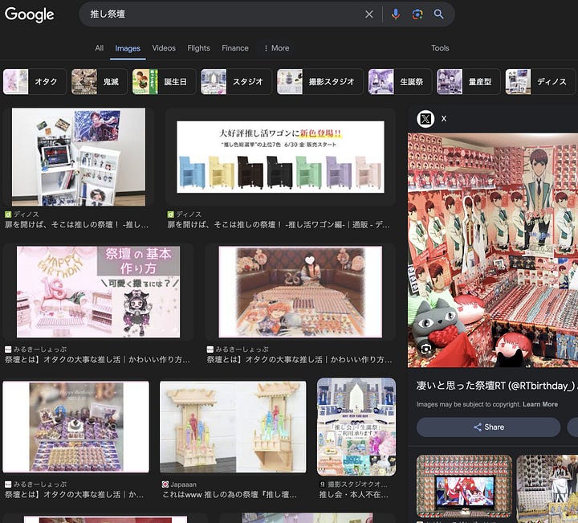Click the lens icon on preview image
The image size is (578, 523).
click(x=425, y=349)
